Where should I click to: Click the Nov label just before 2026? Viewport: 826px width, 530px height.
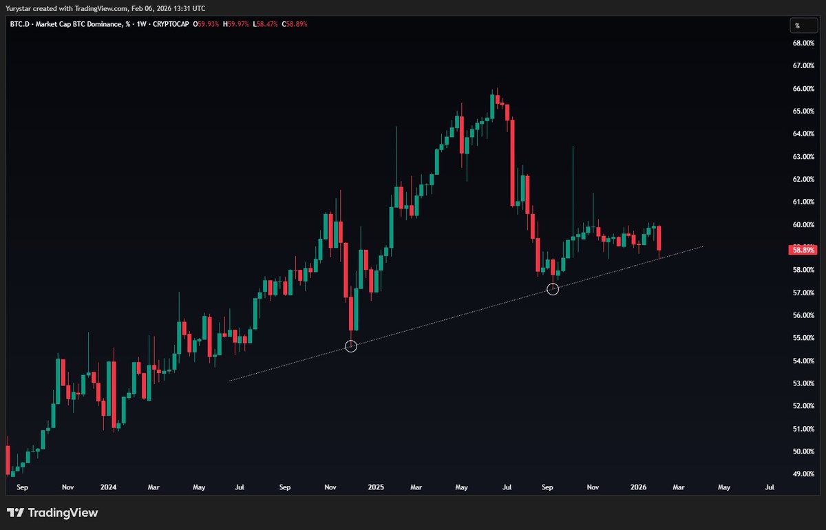[593, 487]
